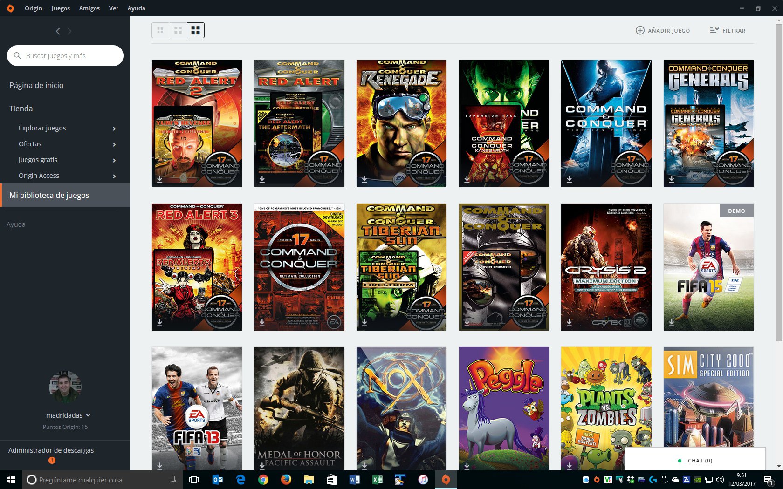This screenshot has width=783, height=489.
Task: Launch Outlook from the taskbar
Action: pyautogui.click(x=217, y=480)
